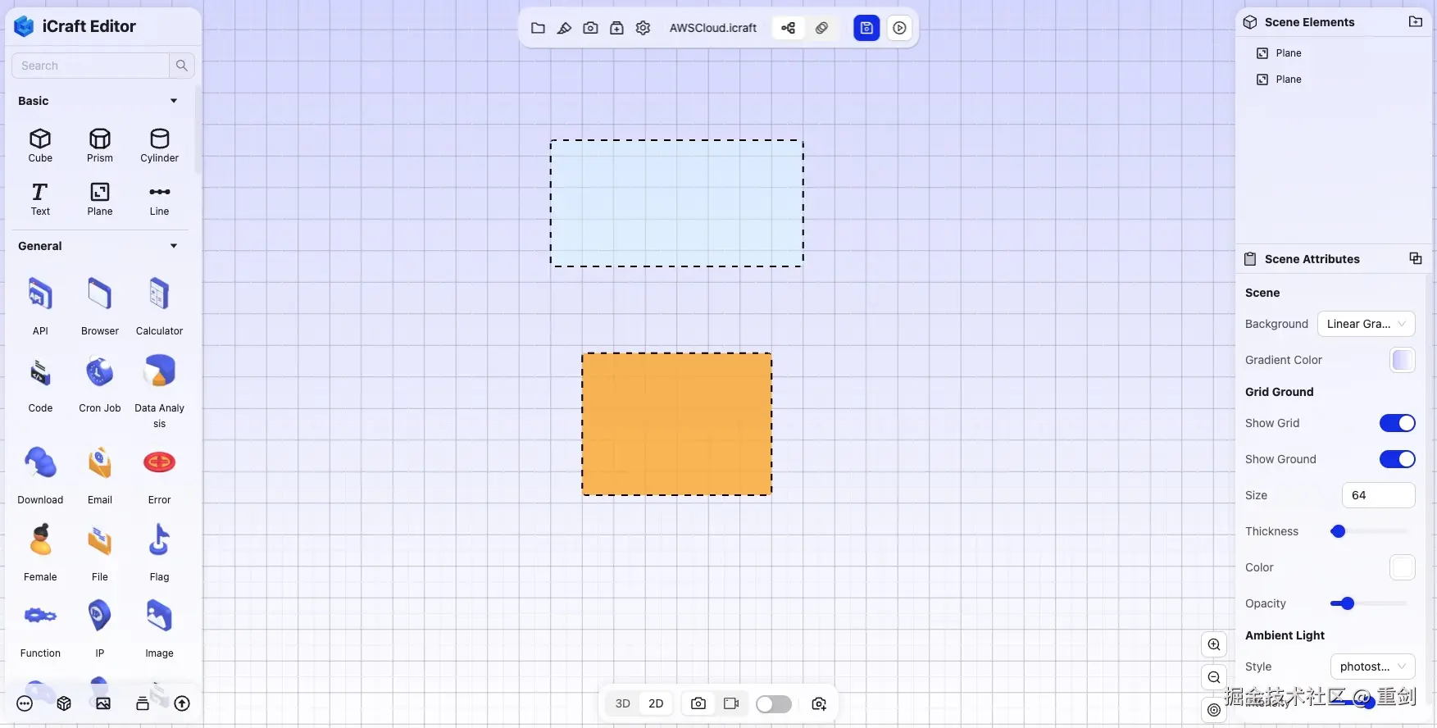The width and height of the screenshot is (1437, 728).
Task: Click the AWSCloud.icraft file name
Action: tap(713, 28)
